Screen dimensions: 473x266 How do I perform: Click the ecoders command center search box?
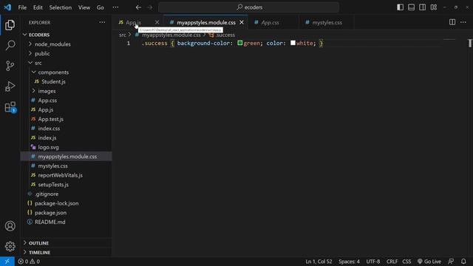249,7
